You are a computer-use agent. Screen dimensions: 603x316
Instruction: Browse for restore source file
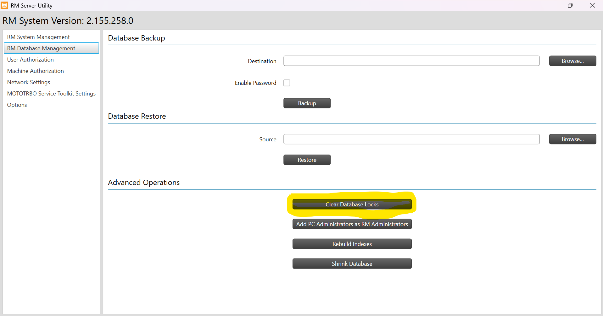pyautogui.click(x=572, y=139)
